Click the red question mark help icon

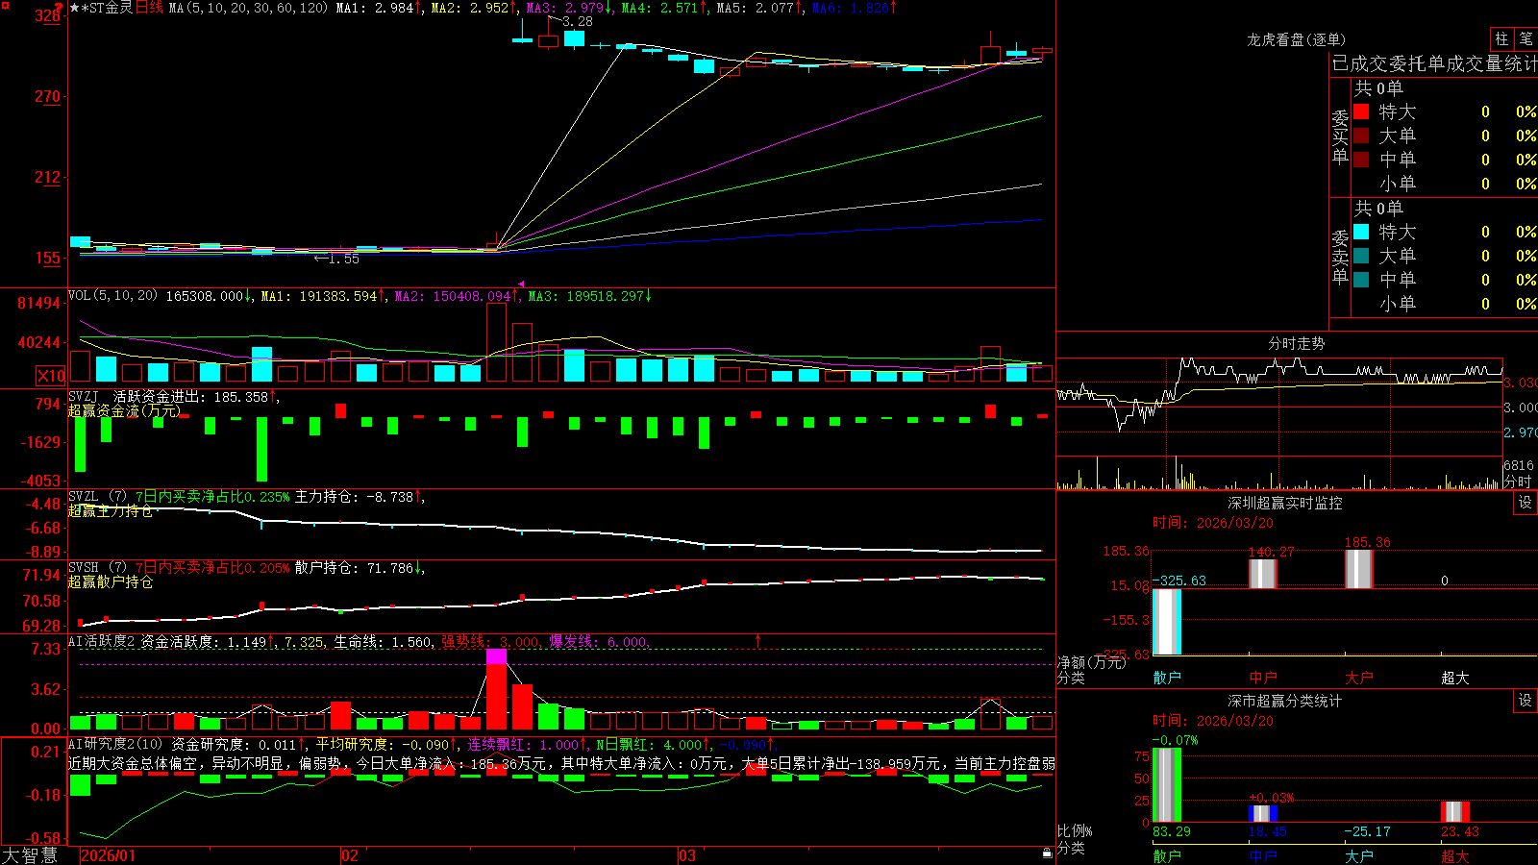tap(59, 8)
